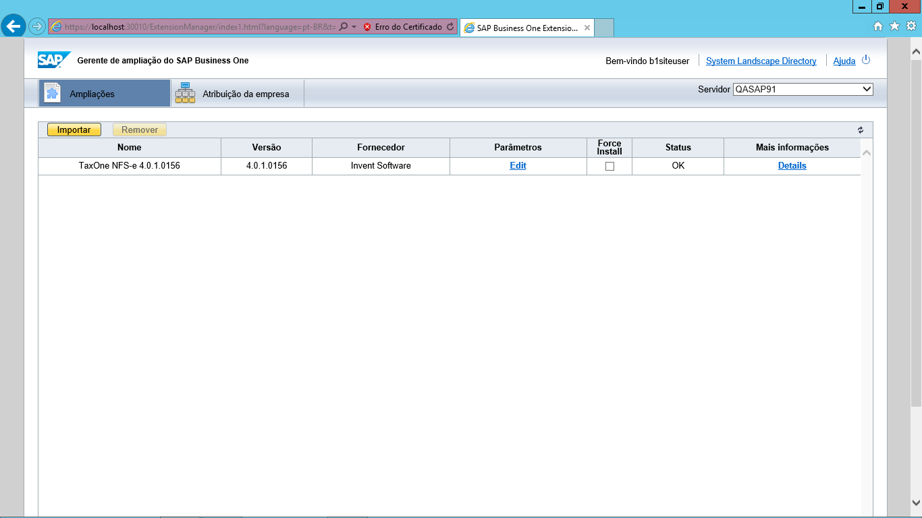Click the Ampliações puzzle icon
Image resolution: width=922 pixels, height=518 pixels.
pyautogui.click(x=53, y=93)
